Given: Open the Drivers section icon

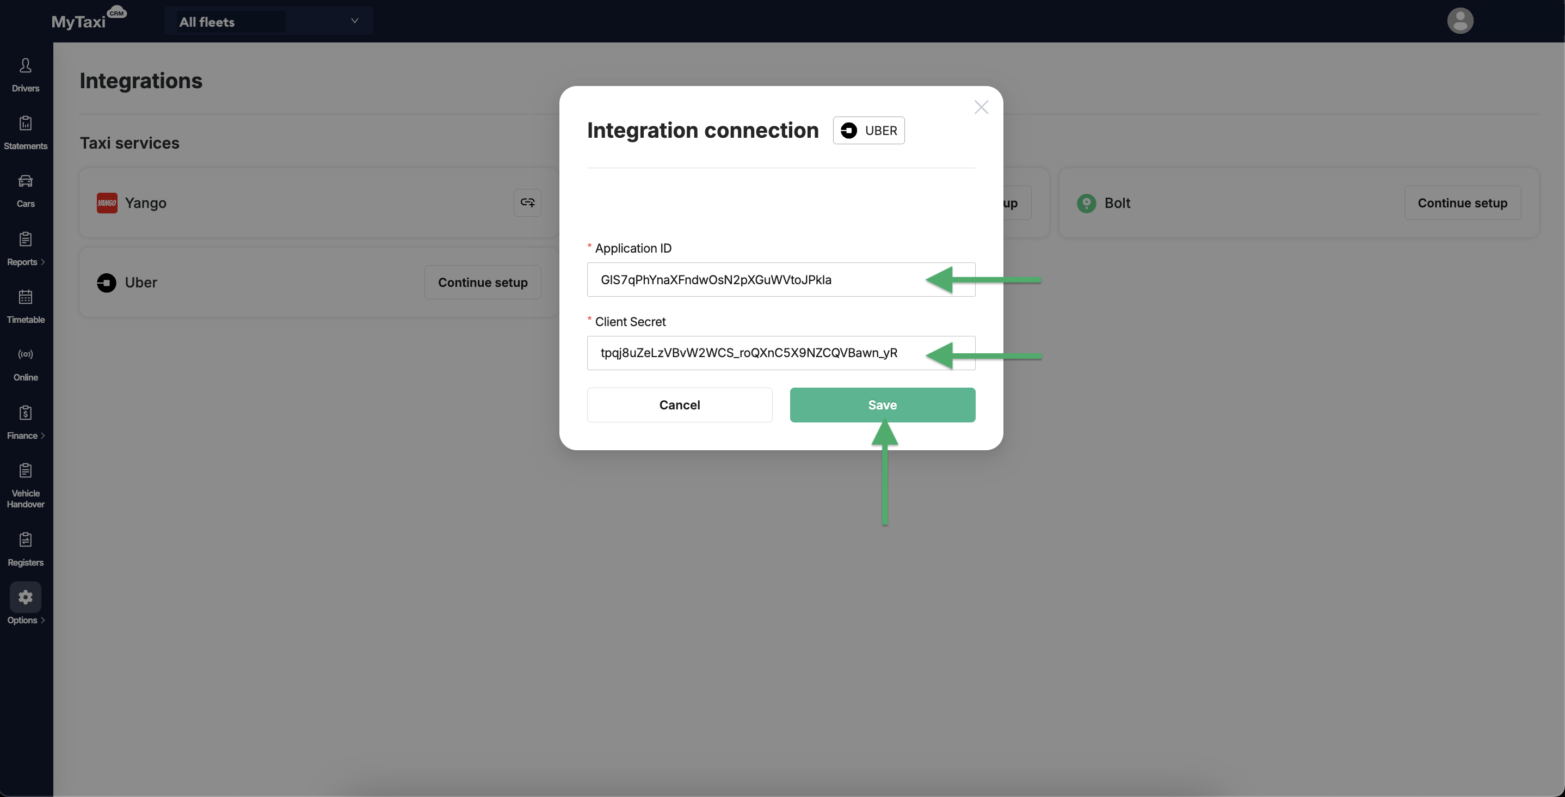Looking at the screenshot, I should tap(26, 66).
